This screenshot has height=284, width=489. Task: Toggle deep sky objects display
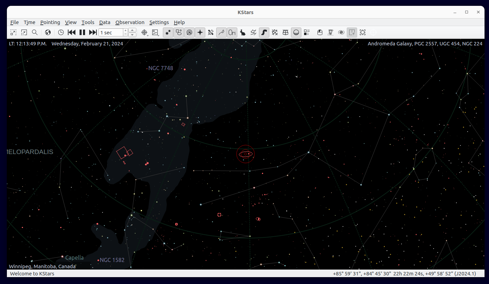tap(179, 32)
